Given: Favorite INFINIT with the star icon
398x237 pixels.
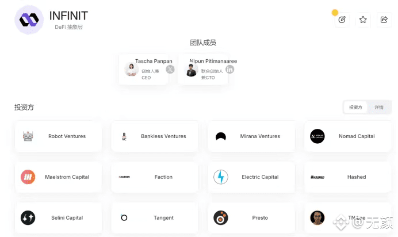Looking at the screenshot, I should [x=363, y=20].
